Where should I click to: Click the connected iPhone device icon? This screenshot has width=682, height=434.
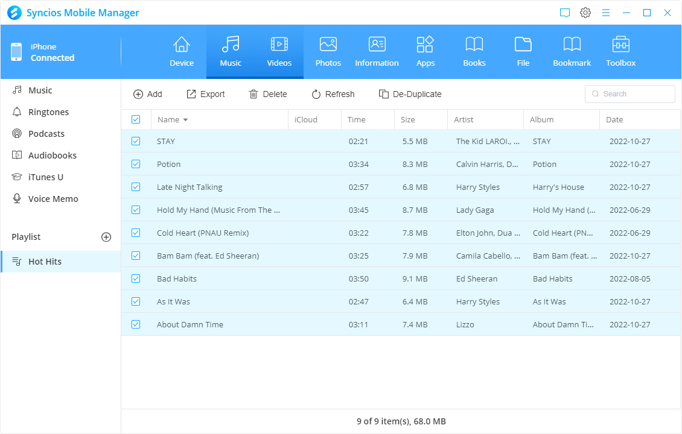(x=16, y=52)
